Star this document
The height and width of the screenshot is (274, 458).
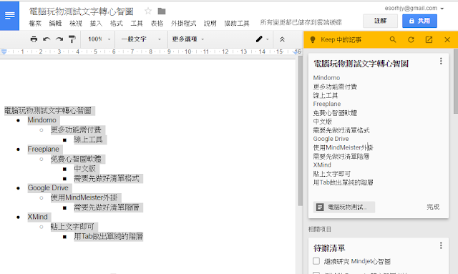148,11
